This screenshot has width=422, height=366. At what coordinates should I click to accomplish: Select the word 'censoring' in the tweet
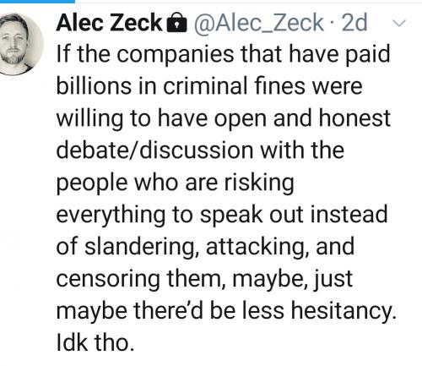(x=108, y=280)
